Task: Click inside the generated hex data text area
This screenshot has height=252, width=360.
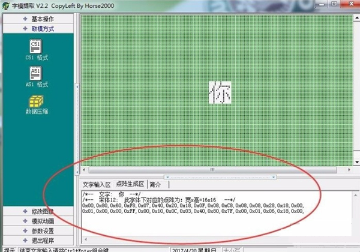Action: pyautogui.click(x=217, y=214)
